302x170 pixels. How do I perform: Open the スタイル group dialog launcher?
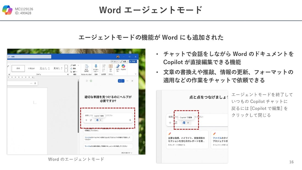point(68,74)
